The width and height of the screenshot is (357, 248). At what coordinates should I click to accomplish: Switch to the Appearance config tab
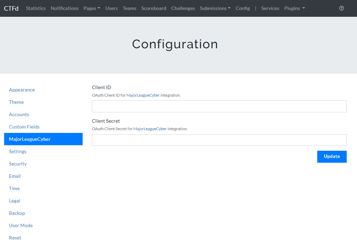[22, 90]
